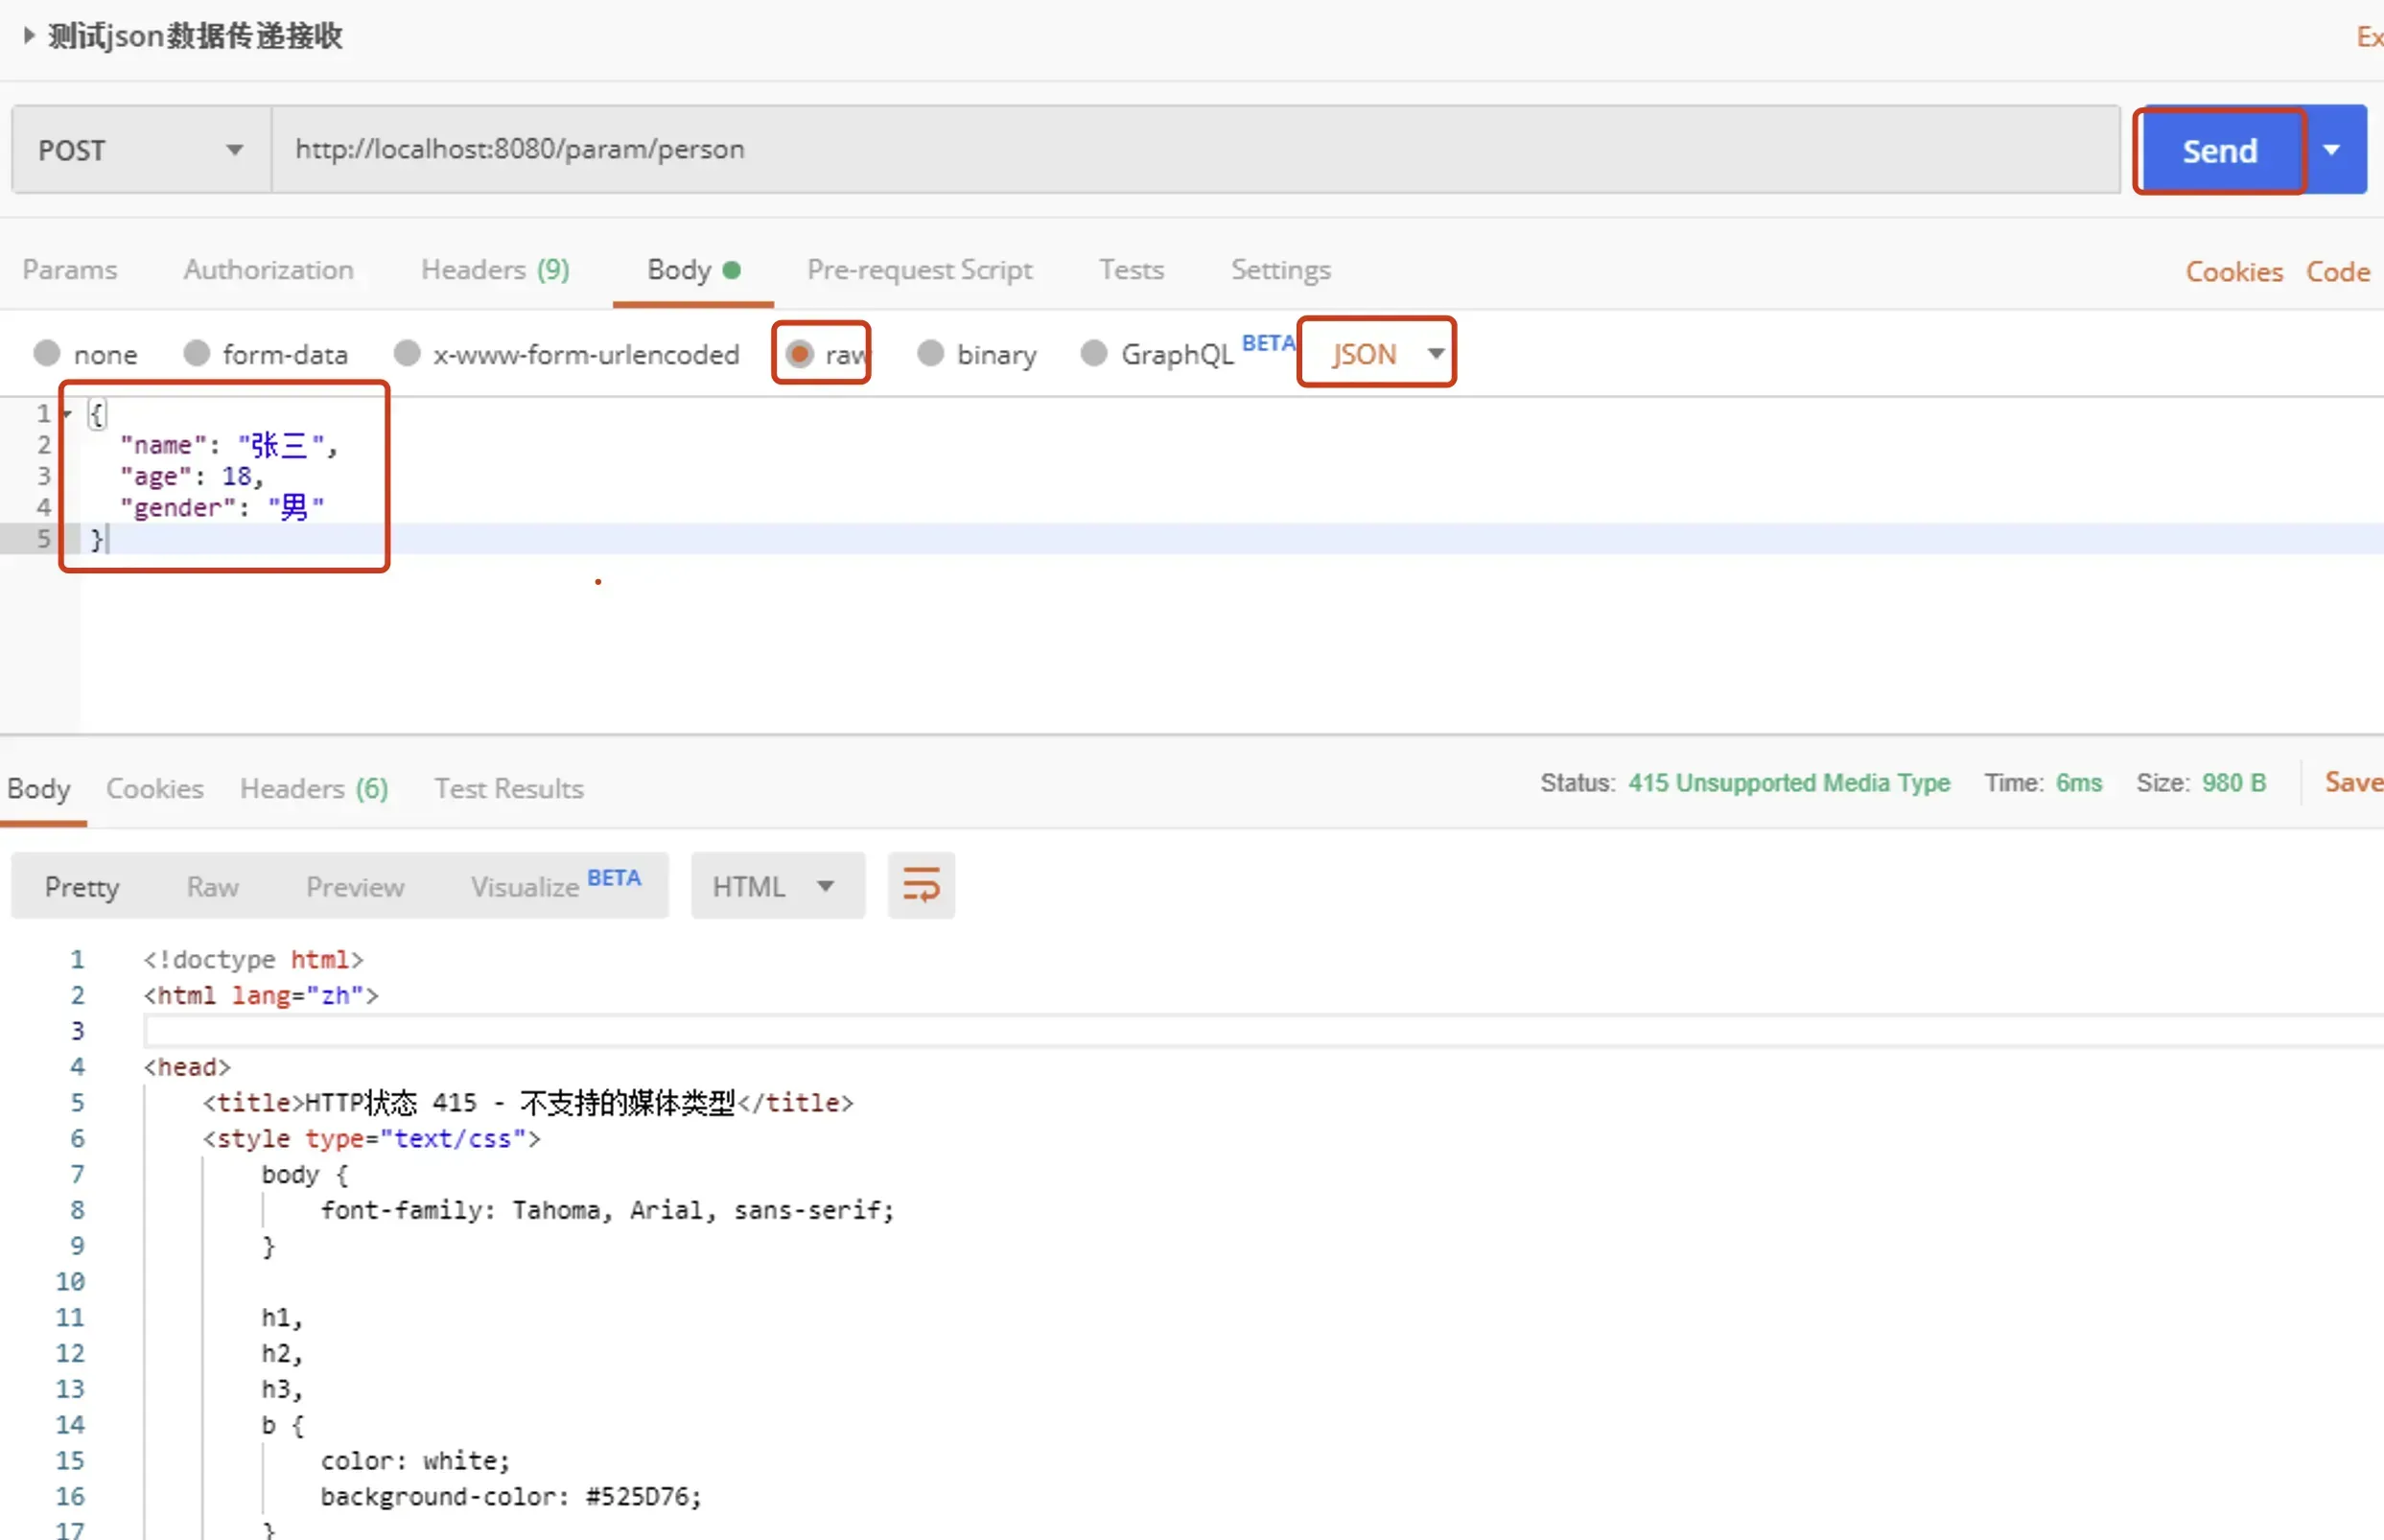Choose x-www-form-urlencoded body option
The height and width of the screenshot is (1540, 2384).
click(x=407, y=354)
